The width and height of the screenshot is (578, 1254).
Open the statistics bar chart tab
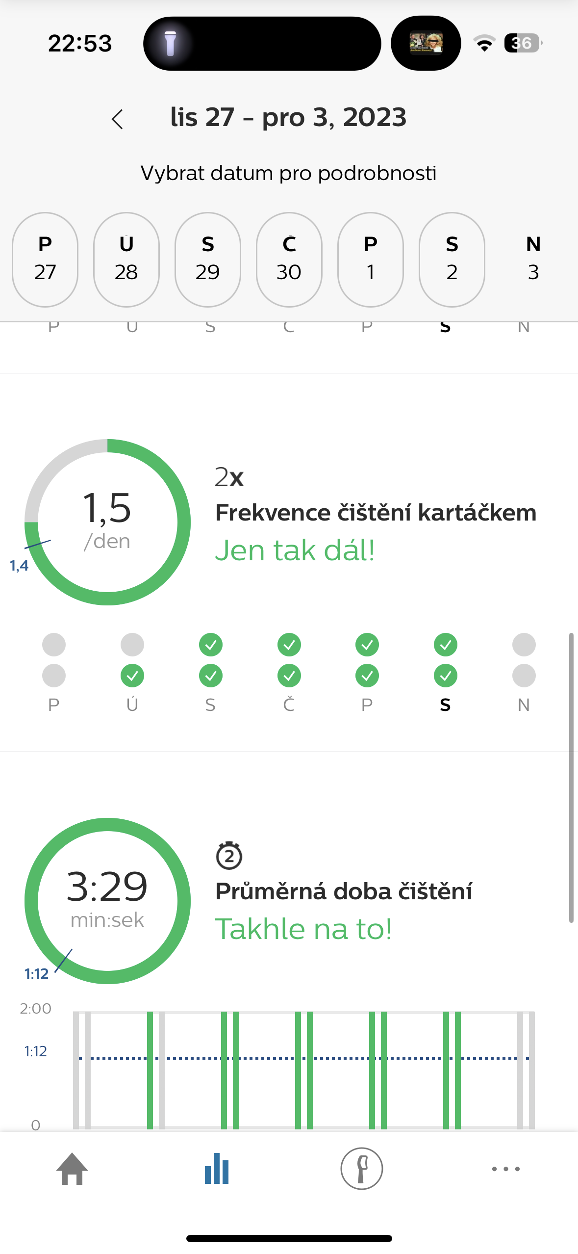pyautogui.click(x=217, y=1169)
